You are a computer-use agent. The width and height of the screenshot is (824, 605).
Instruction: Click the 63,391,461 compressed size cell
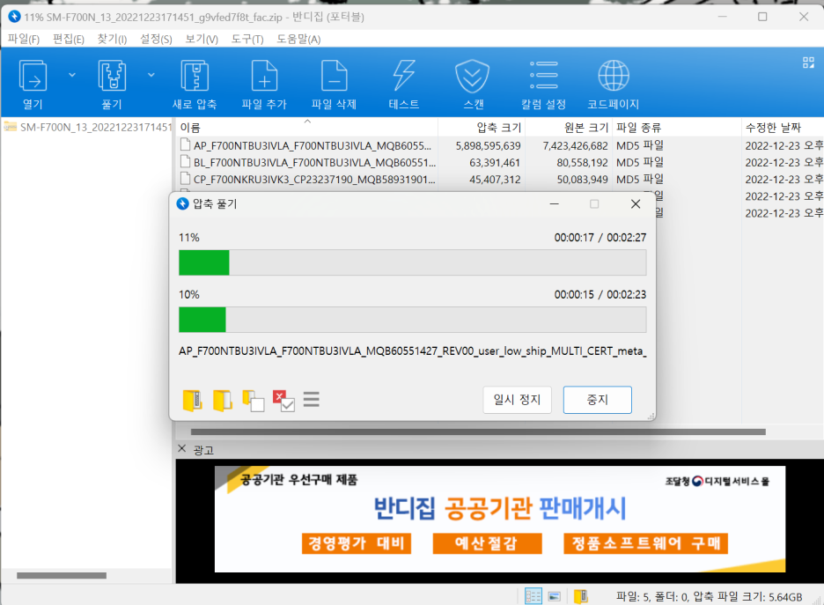coord(495,162)
